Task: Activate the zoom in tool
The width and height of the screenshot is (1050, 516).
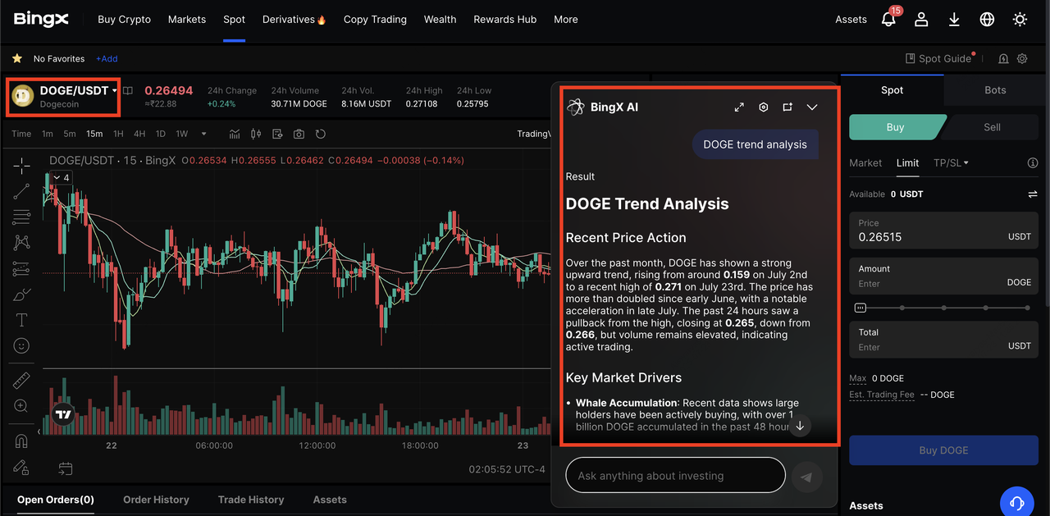Action: [x=21, y=406]
